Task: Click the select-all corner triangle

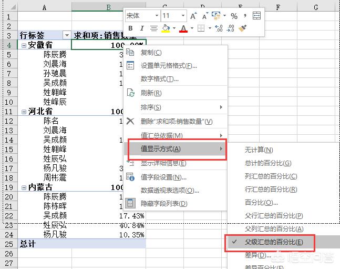Action: click(x=13, y=7)
